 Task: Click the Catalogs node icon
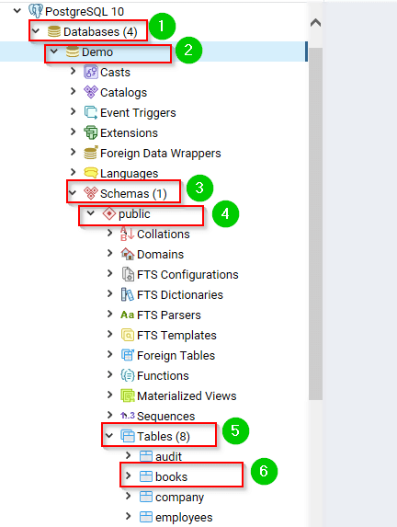pyautogui.click(x=91, y=92)
